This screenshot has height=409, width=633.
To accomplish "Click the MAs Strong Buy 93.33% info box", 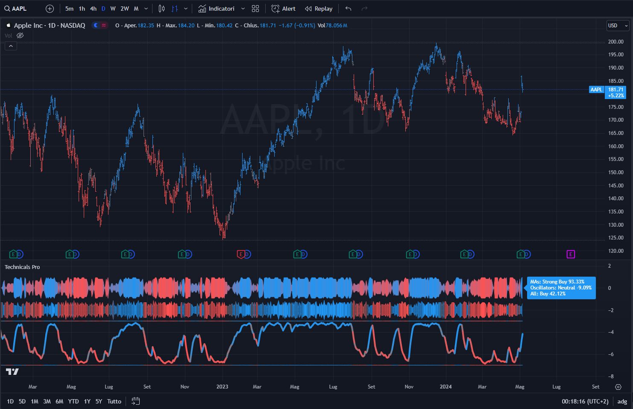I will [561, 288].
